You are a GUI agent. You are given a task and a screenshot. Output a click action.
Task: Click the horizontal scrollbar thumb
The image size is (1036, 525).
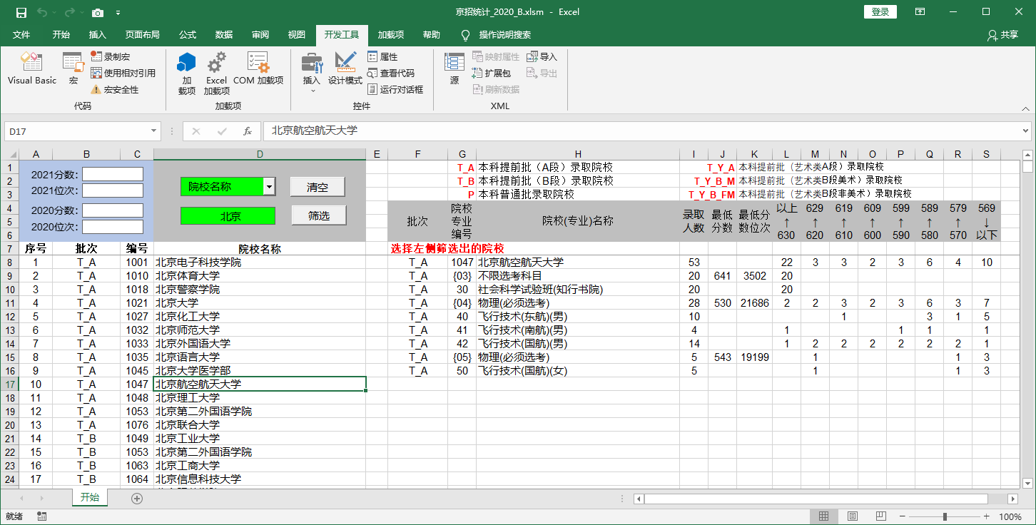[815, 499]
